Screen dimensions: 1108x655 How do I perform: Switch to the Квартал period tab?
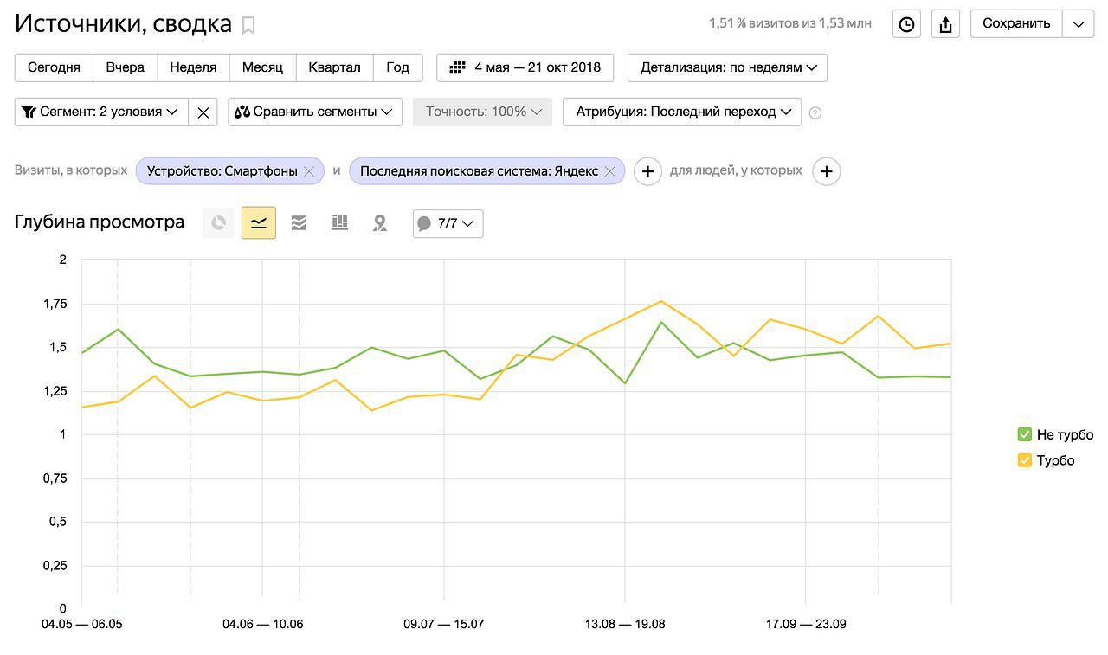pos(335,67)
